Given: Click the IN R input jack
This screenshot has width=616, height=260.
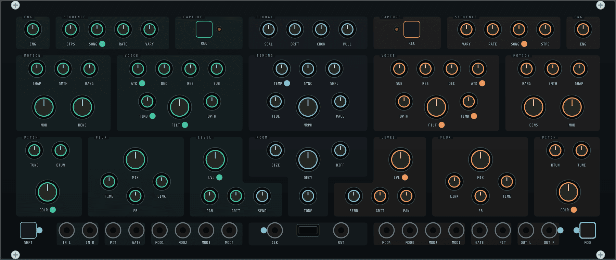Looking at the screenshot, I should tap(90, 231).
